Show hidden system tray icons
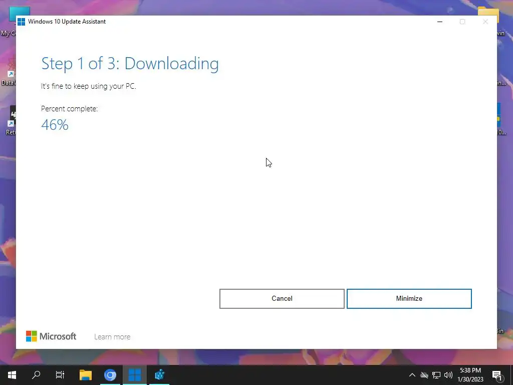Screen dimensions: 513x385 tap(412, 375)
